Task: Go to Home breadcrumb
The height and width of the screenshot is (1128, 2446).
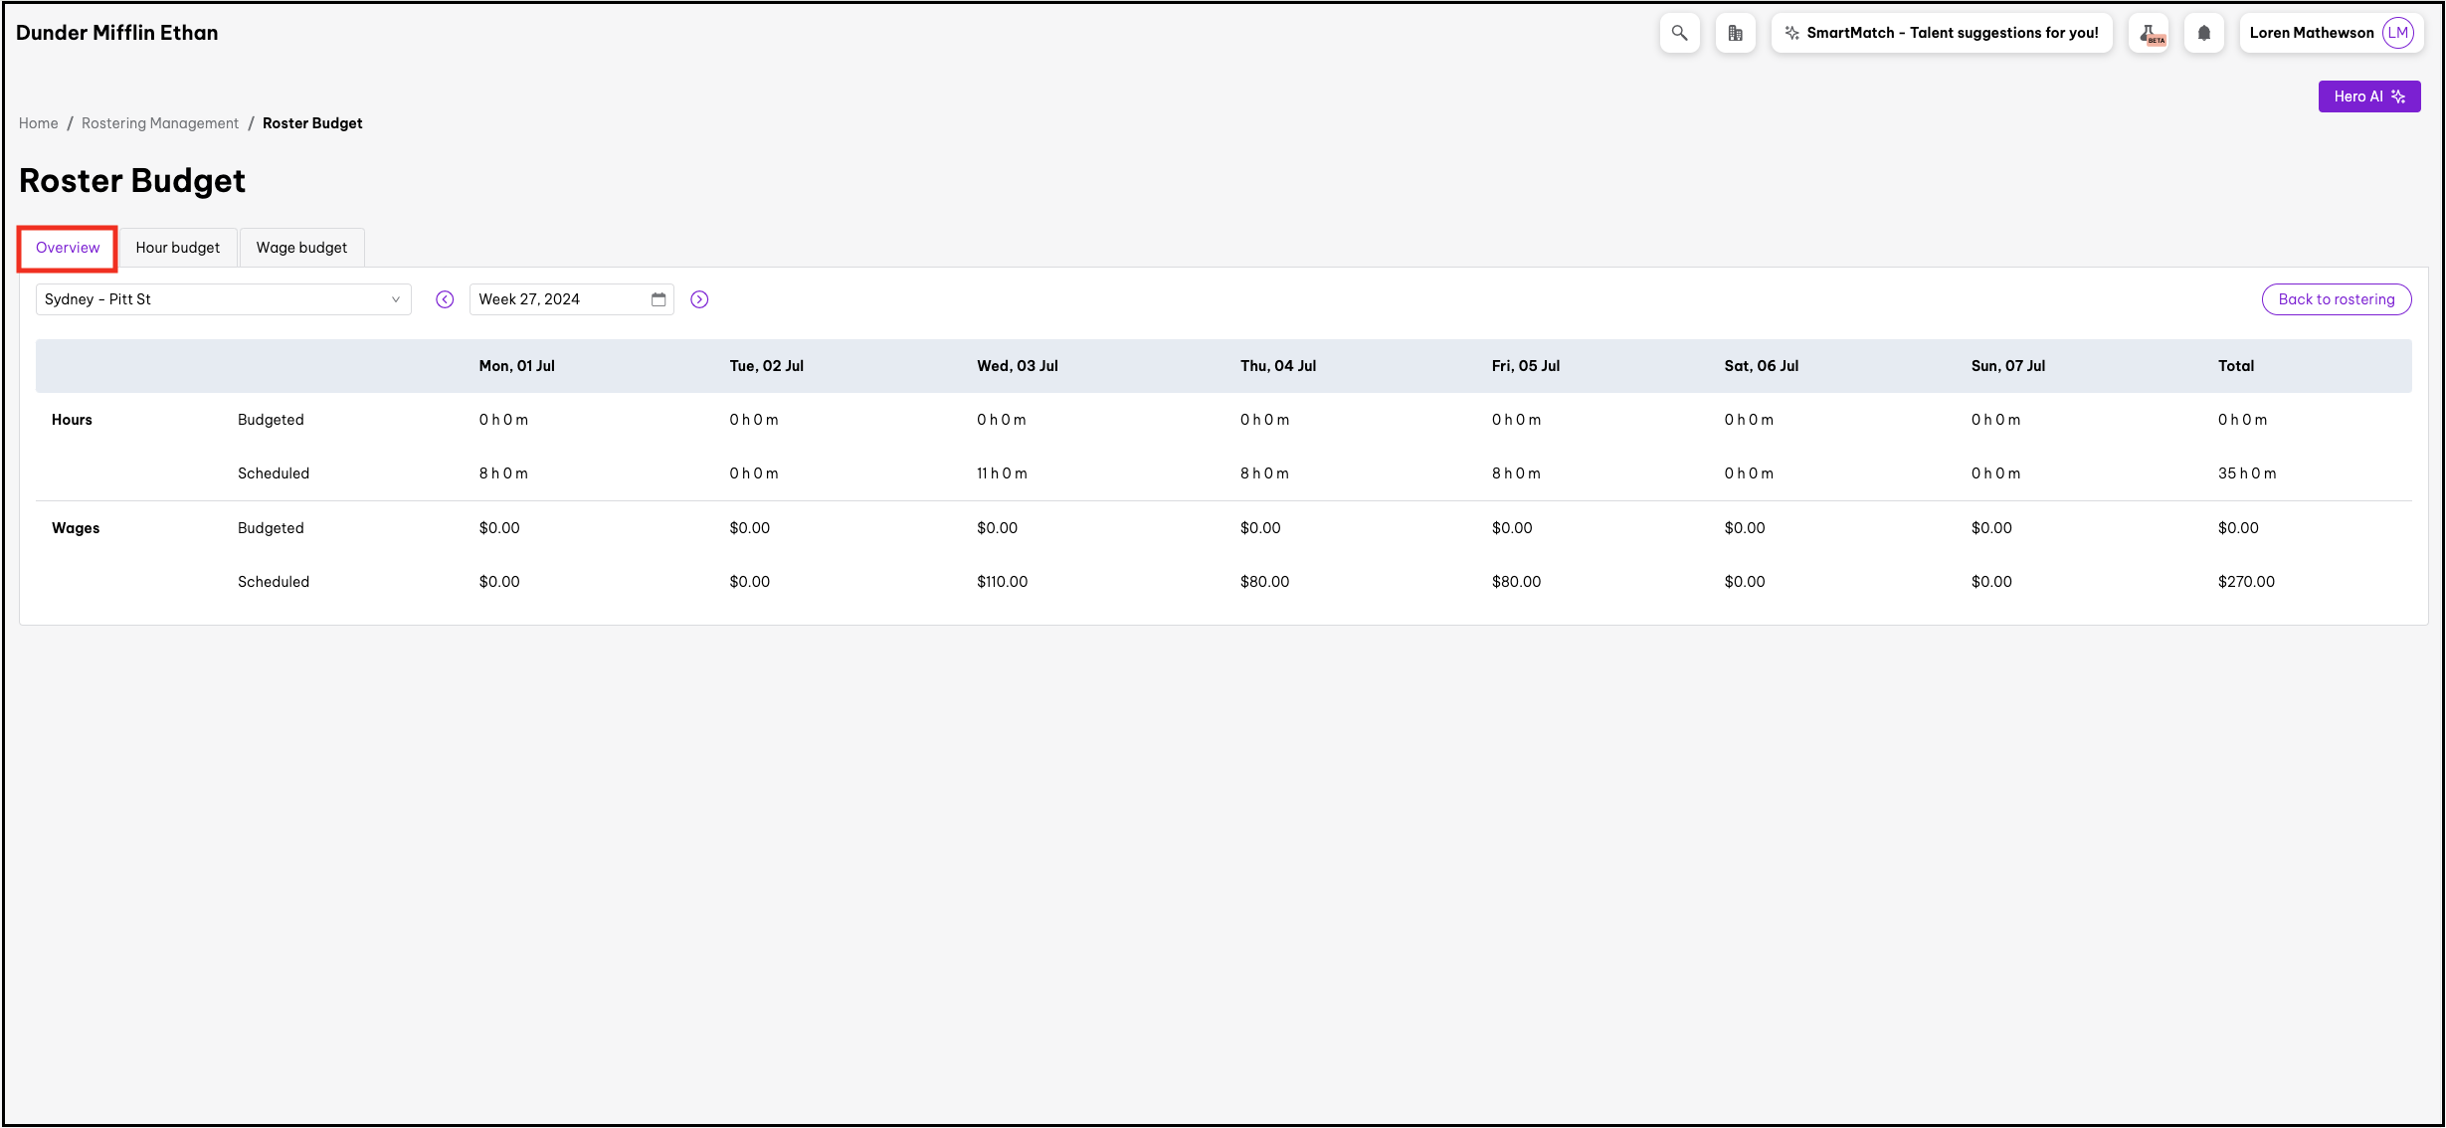Action: click(x=39, y=123)
